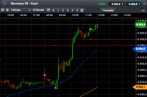The width and height of the screenshot is (147, 97).
Task: Maximize the chart panel icon
Action: [x=144, y=10]
